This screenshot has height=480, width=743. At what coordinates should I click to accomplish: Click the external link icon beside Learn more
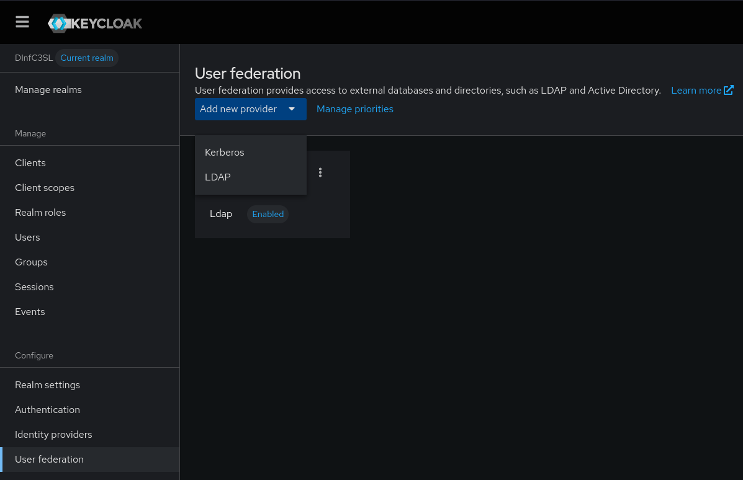(x=729, y=90)
